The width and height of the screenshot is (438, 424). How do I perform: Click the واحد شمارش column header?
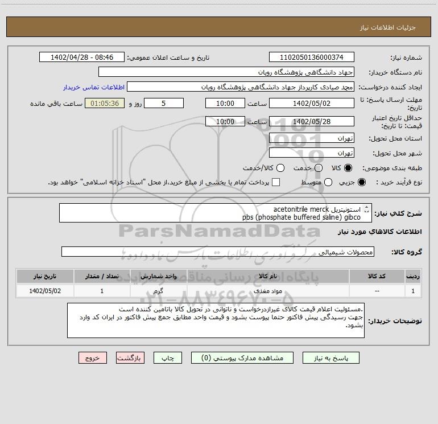(x=158, y=276)
